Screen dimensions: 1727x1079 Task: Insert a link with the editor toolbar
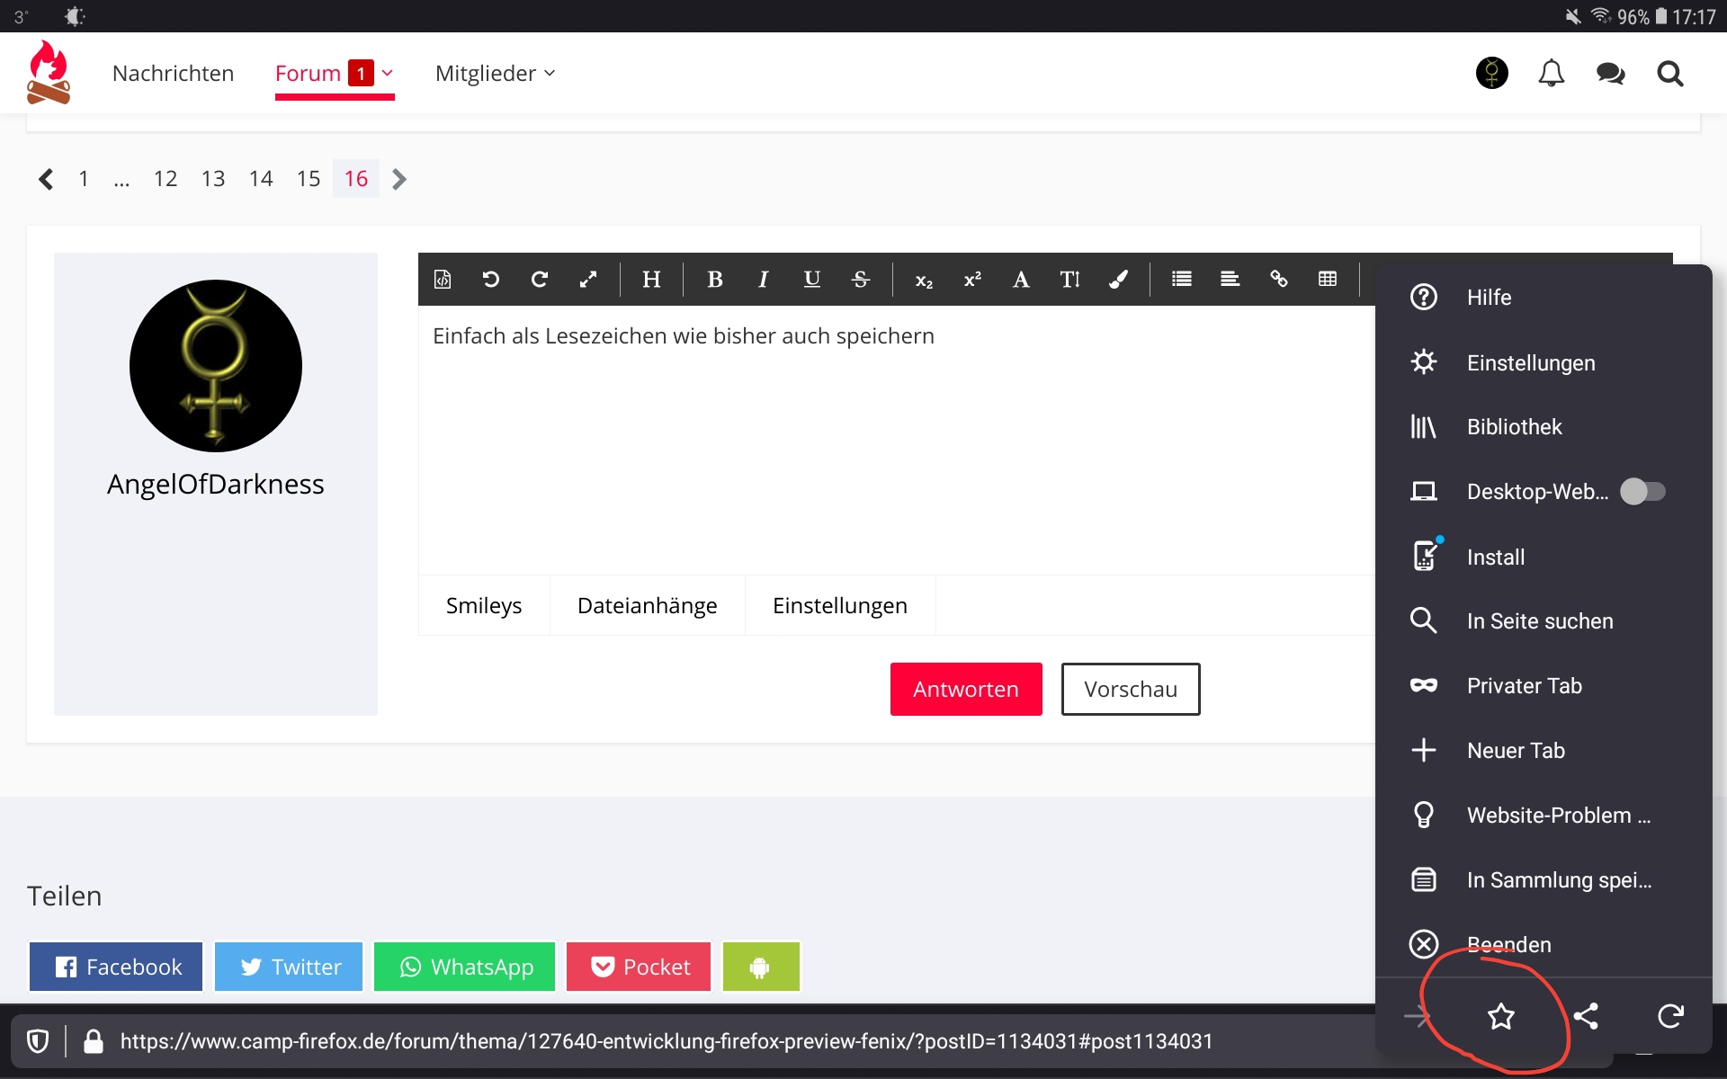tap(1278, 280)
